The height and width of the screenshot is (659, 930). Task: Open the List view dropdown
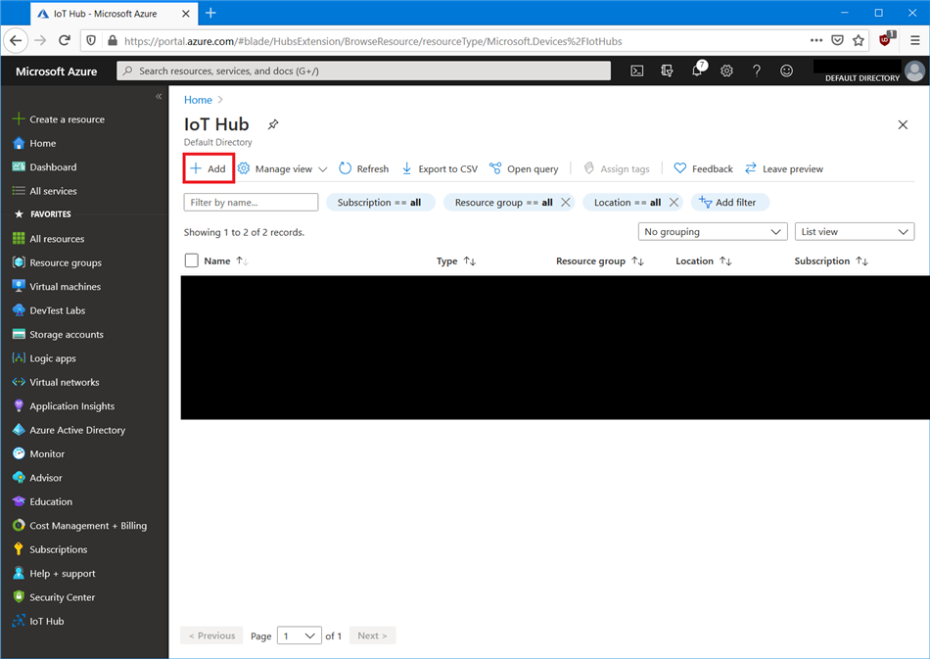click(x=854, y=232)
